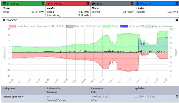This screenshot has height=103, width=179.
Task: Click the house power value 543 W
Action: coord(99,4)
